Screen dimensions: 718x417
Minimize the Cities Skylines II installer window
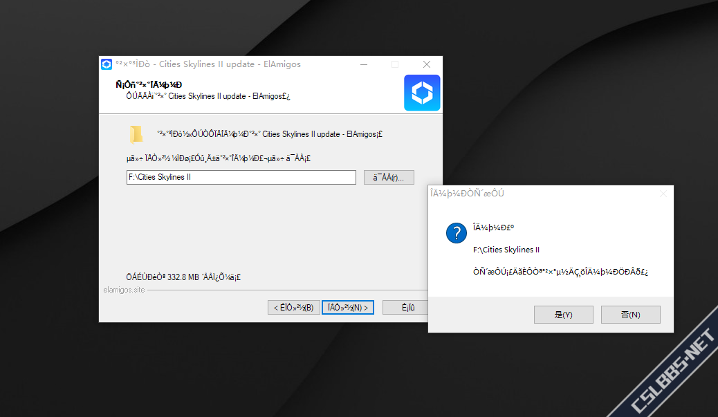[364, 64]
